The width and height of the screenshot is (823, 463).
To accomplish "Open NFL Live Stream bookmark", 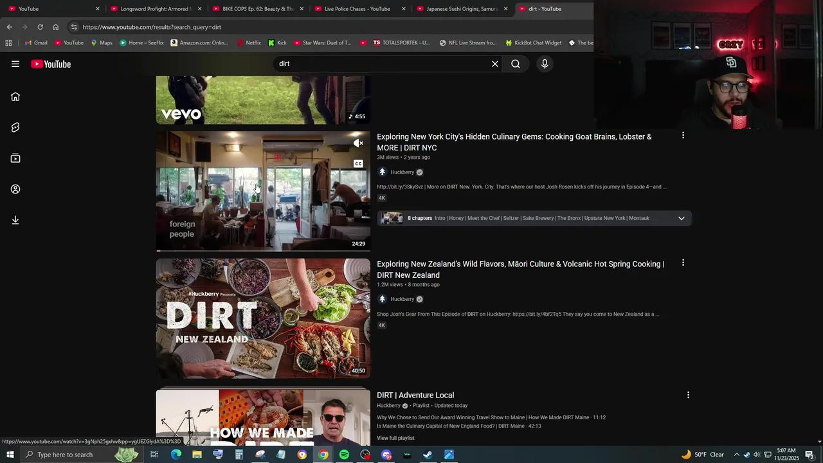I will pos(468,43).
